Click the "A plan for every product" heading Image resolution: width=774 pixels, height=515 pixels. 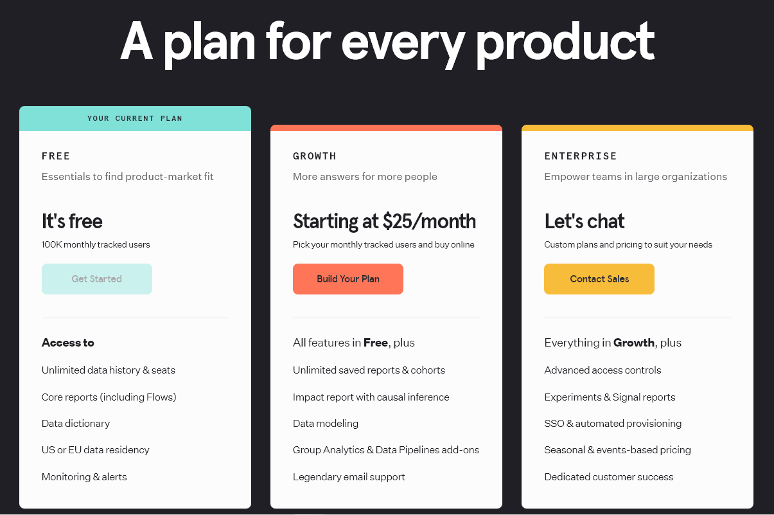387,42
